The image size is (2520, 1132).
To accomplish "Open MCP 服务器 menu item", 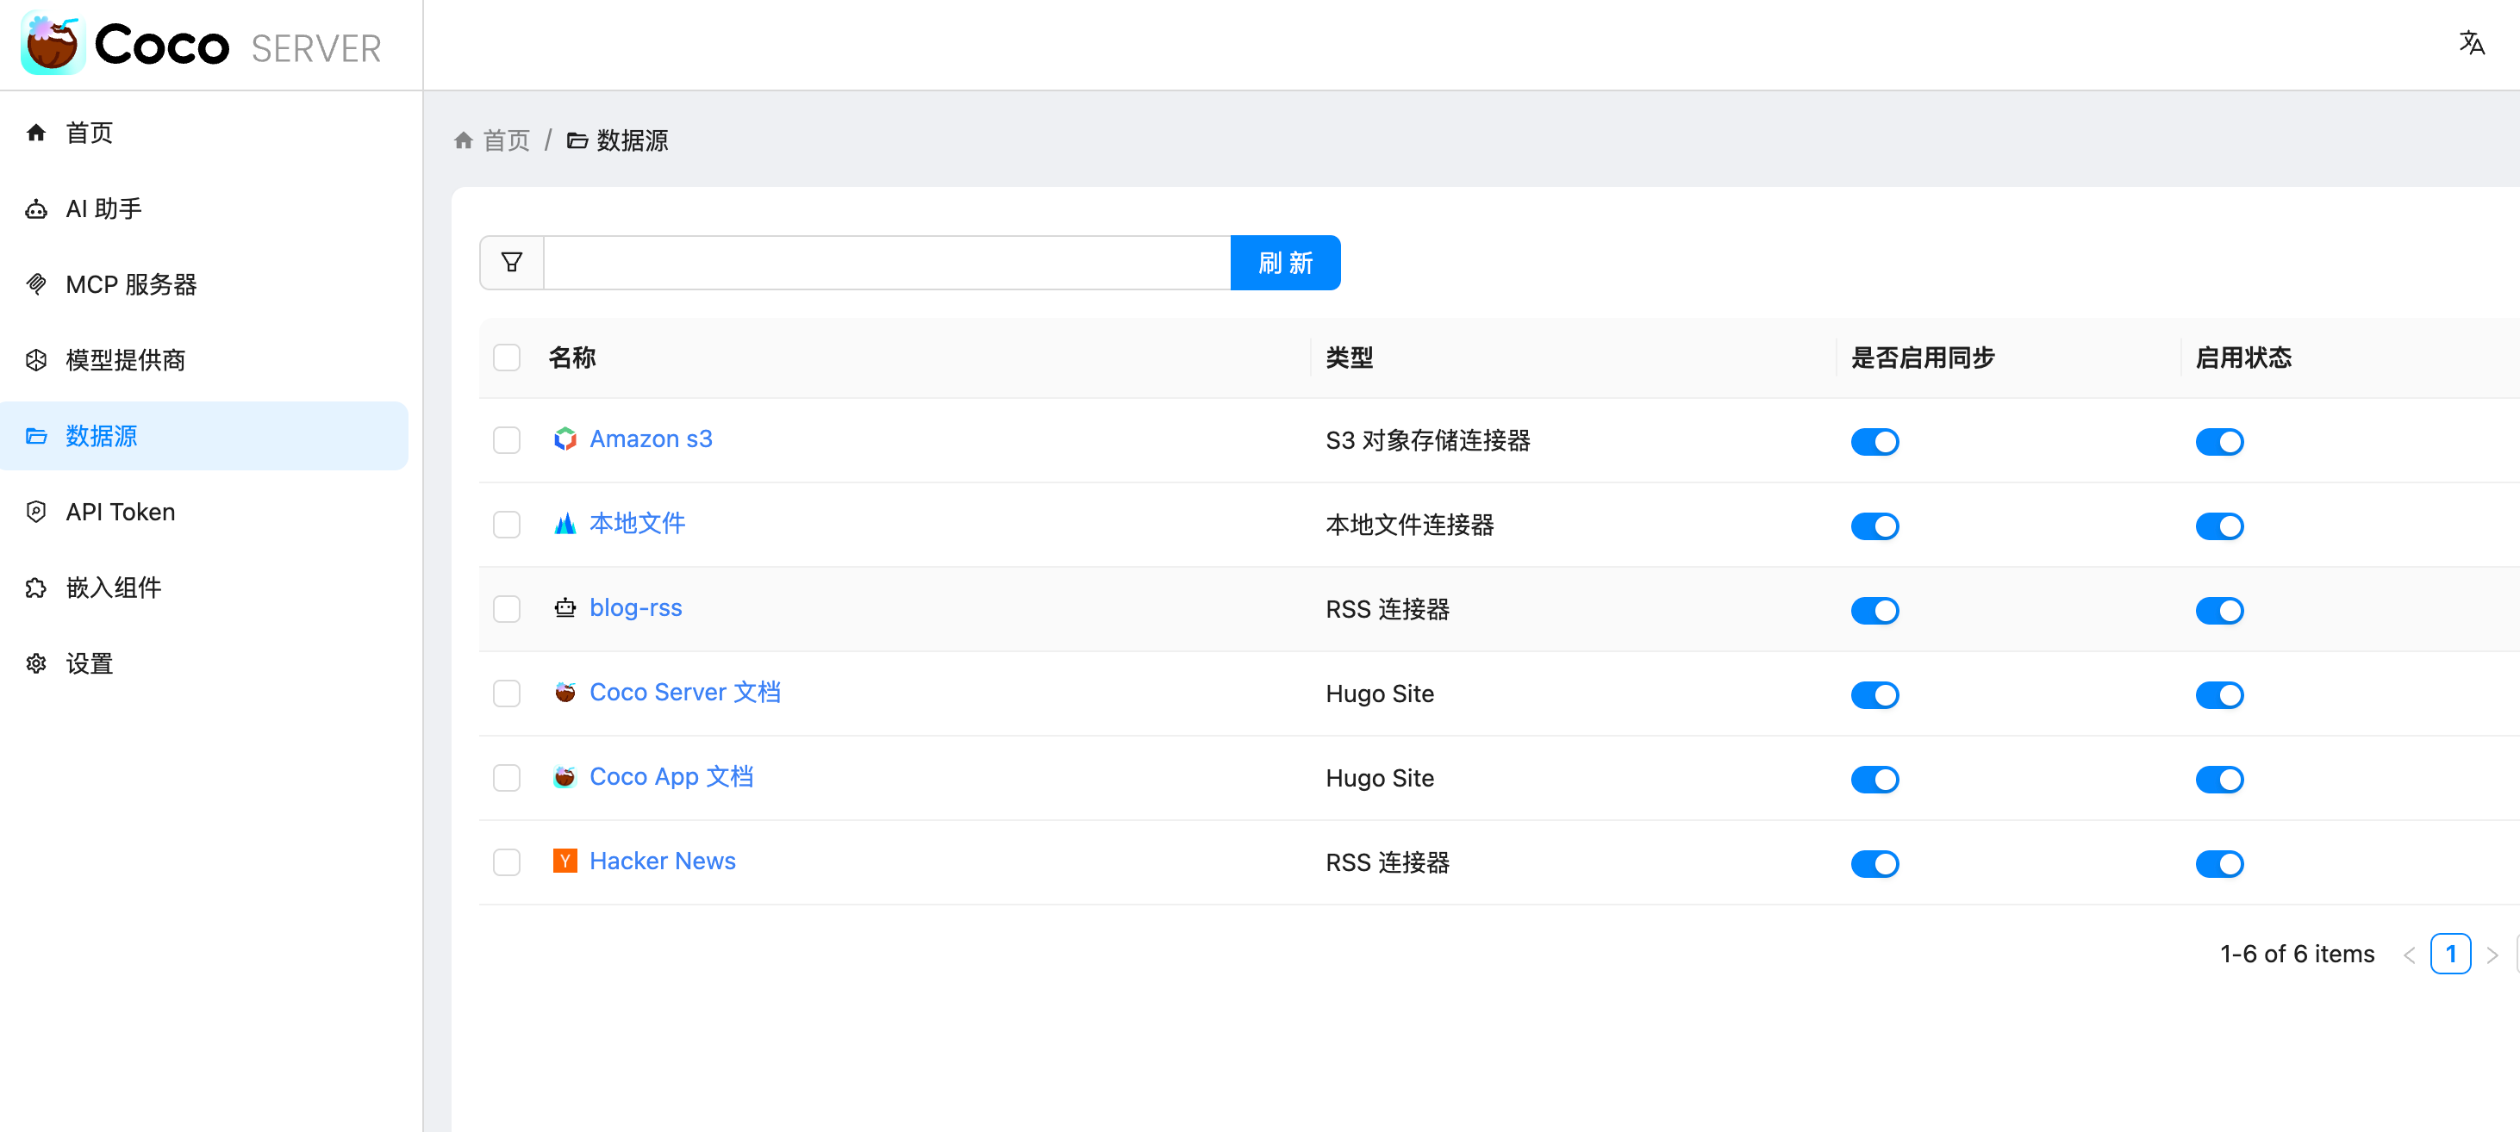I will [130, 284].
